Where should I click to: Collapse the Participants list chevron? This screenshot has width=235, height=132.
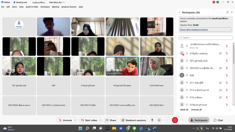(x=179, y=12)
